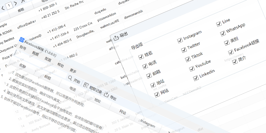
Task: Click the office@adra email cell
Action: tap(27, 25)
